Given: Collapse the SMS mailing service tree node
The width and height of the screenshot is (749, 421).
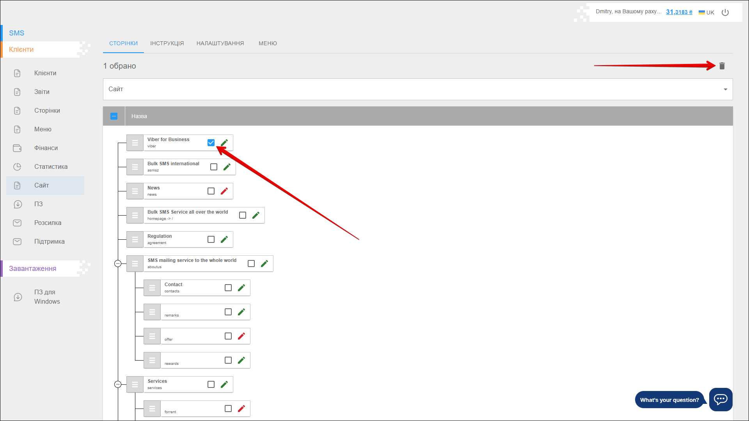Looking at the screenshot, I should click(118, 264).
